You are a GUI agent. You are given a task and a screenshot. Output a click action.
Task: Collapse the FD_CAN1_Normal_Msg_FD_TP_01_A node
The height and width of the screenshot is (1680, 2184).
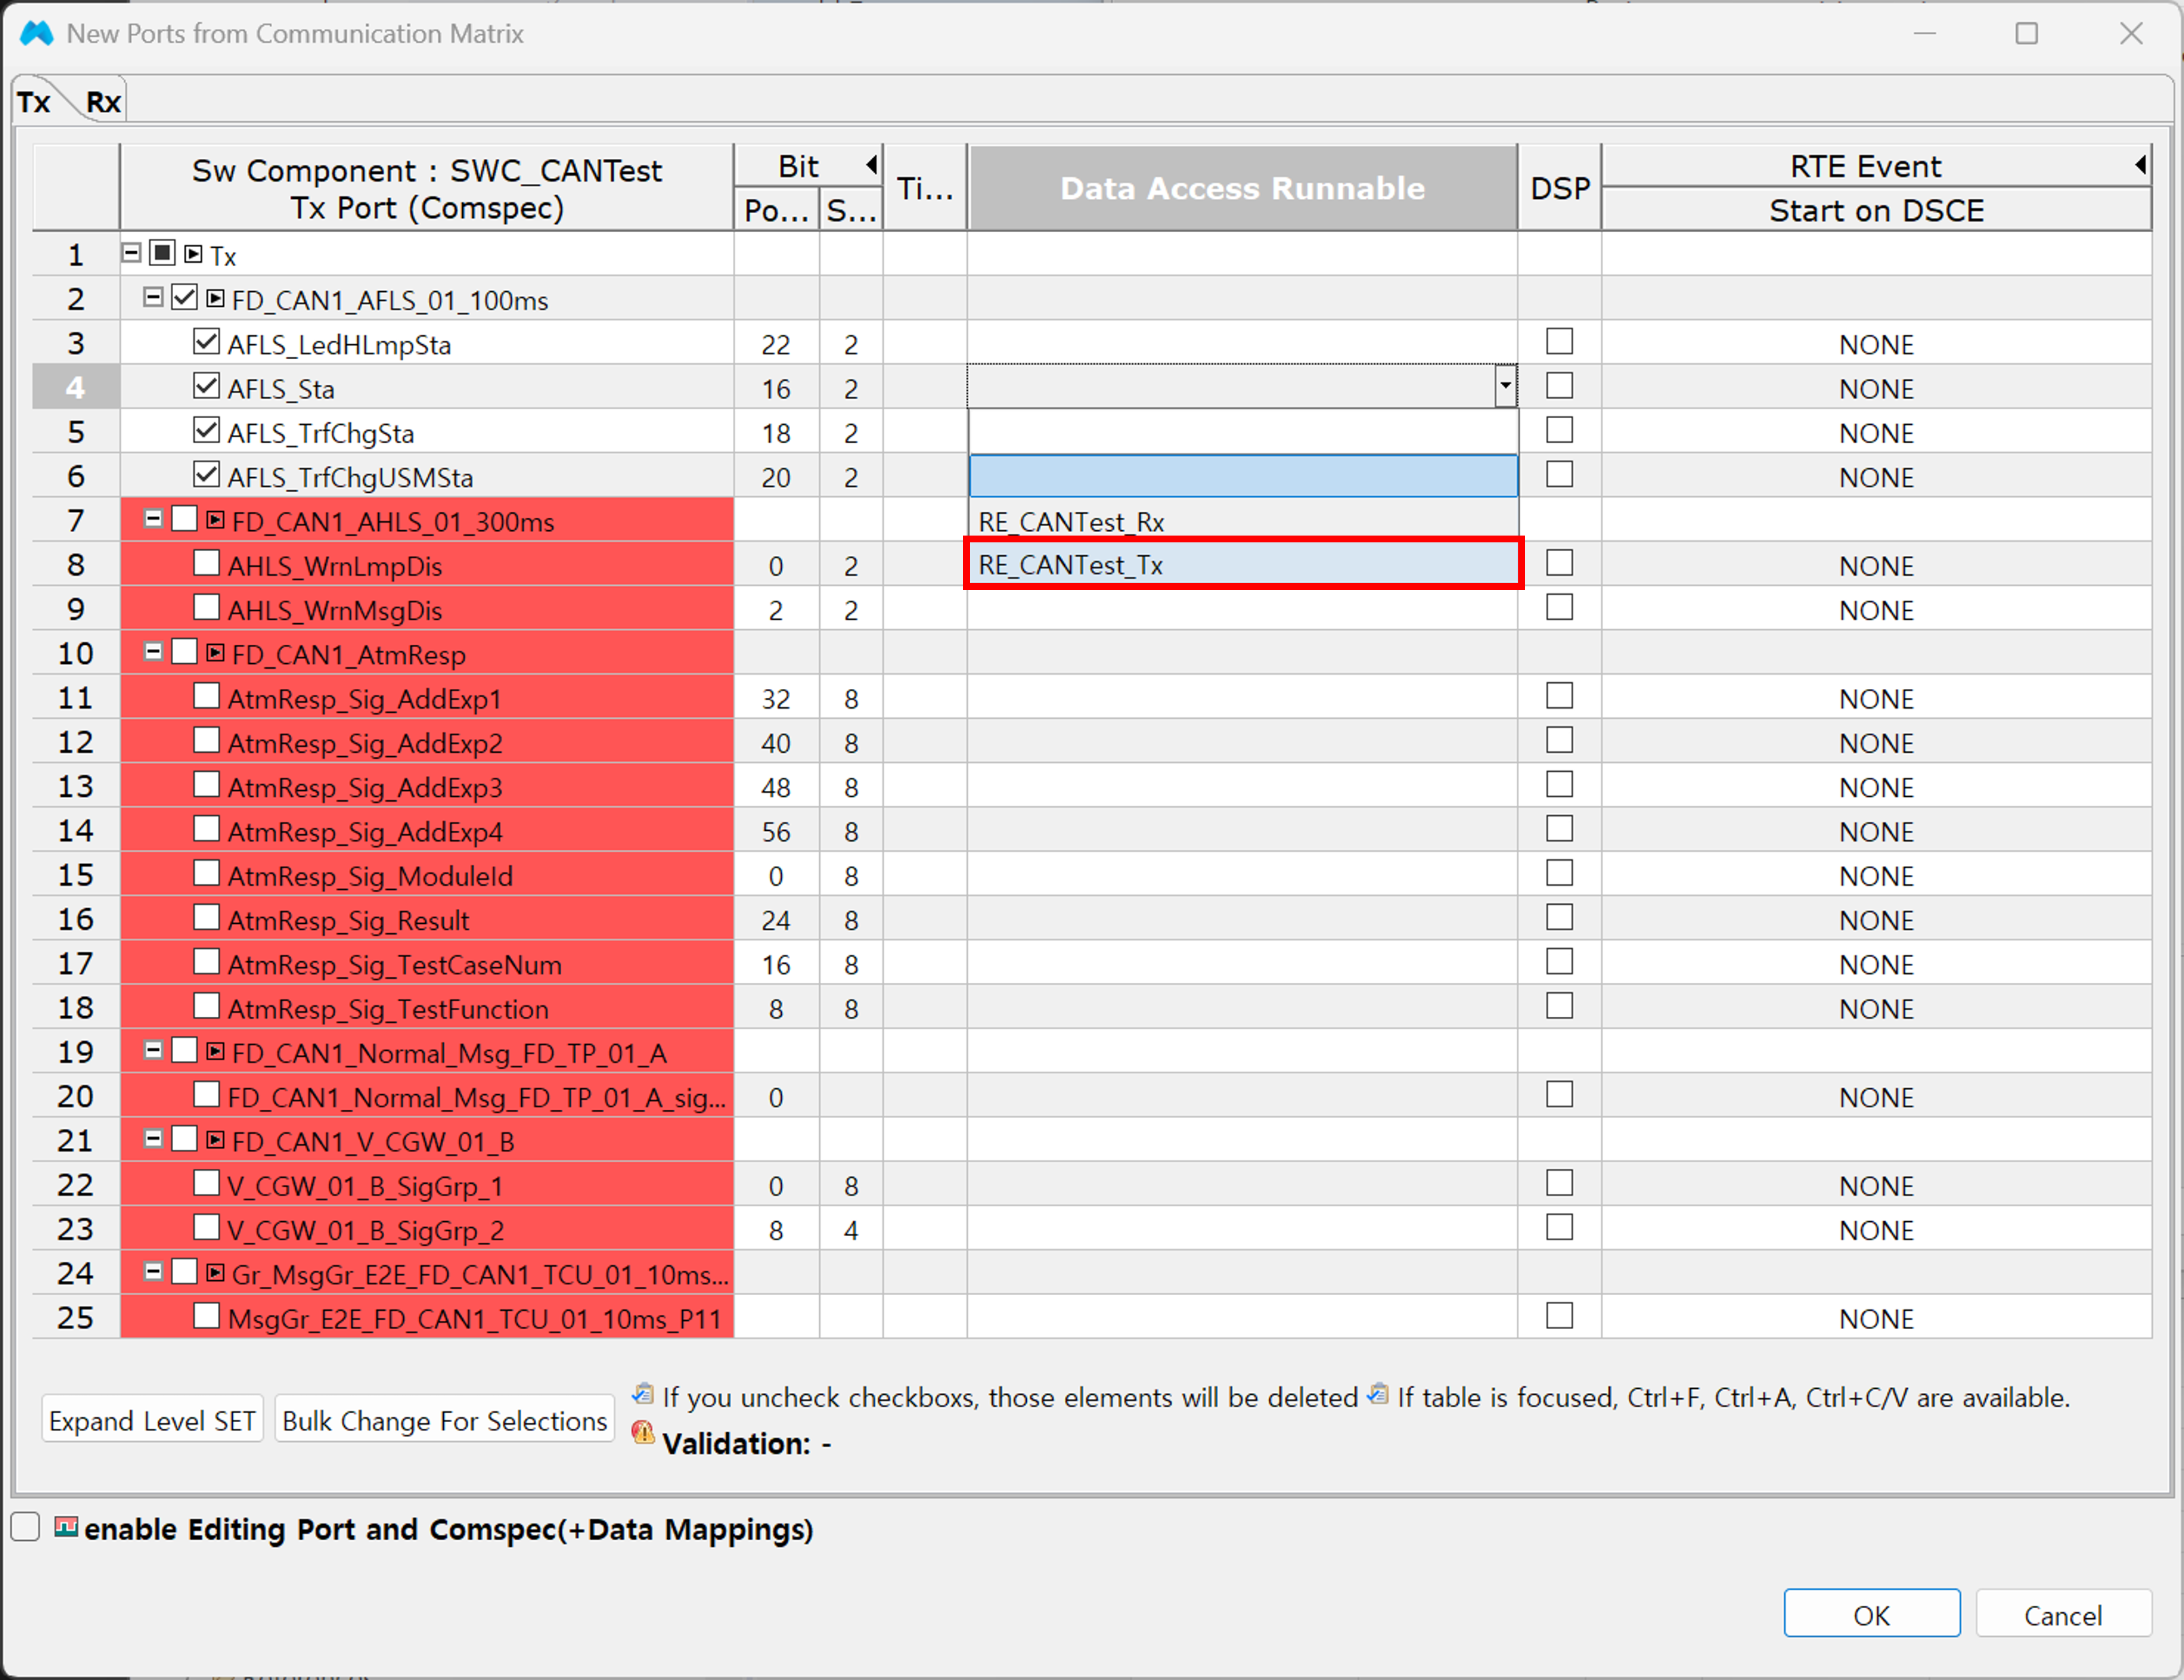(152, 1049)
